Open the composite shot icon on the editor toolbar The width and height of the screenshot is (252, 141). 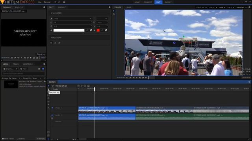pos(88,86)
